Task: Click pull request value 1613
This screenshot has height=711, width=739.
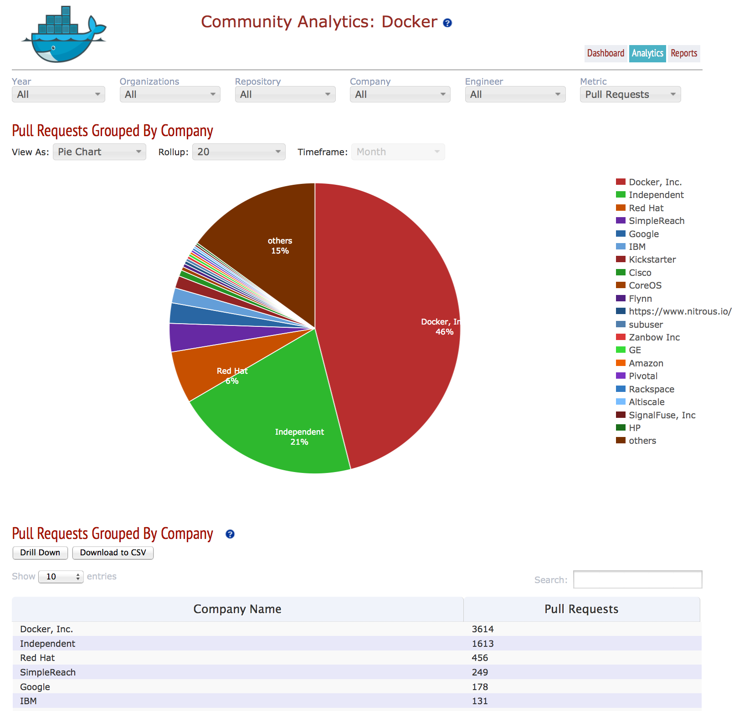Action: click(x=482, y=644)
